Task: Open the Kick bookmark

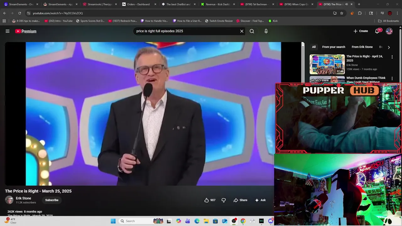Action: point(273,21)
